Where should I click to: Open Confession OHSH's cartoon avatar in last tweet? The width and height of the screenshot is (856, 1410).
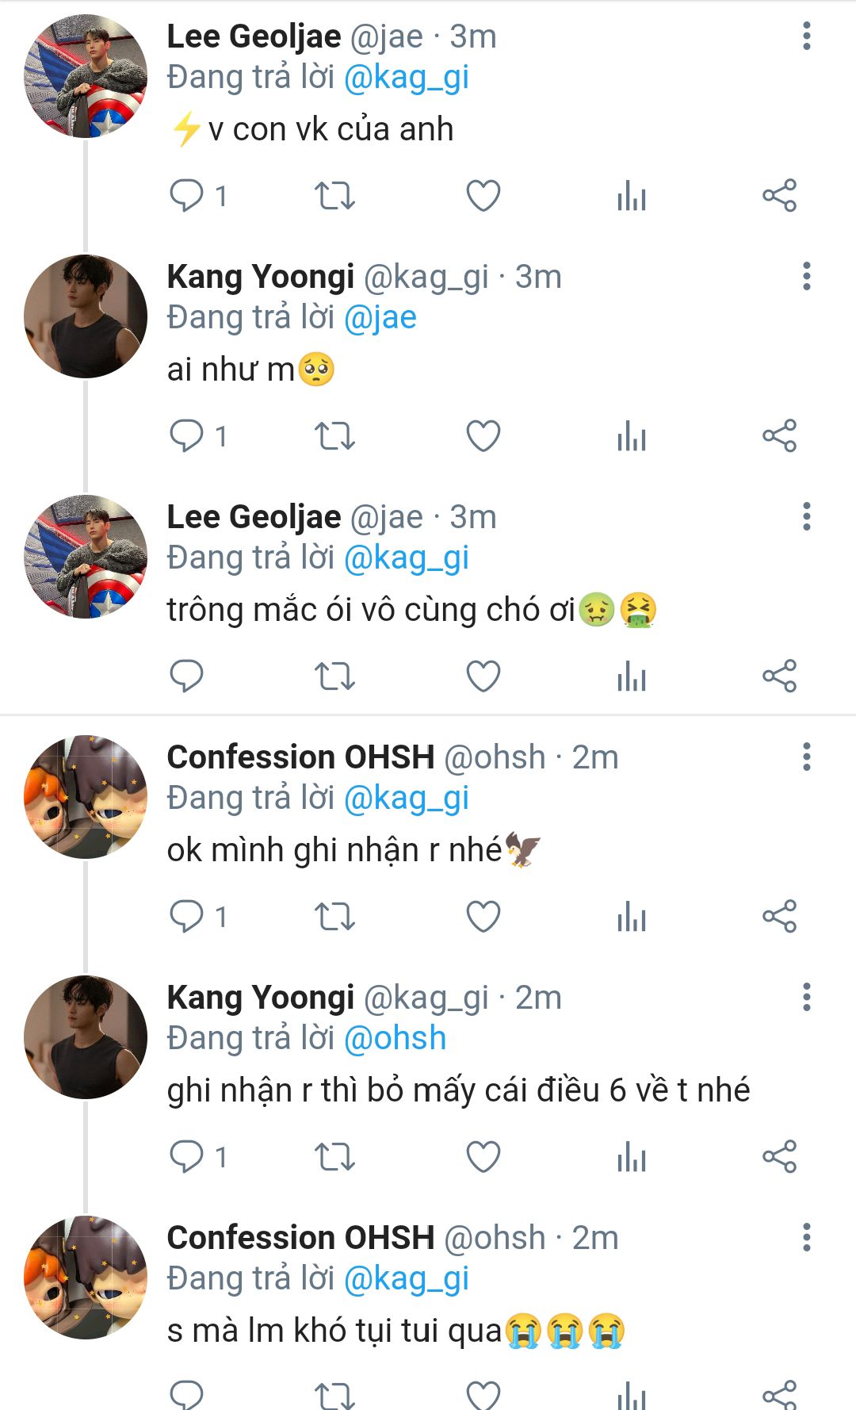coord(86,1278)
